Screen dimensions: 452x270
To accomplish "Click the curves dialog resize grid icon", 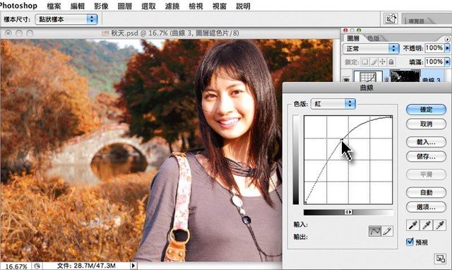I will pyautogui.click(x=440, y=259).
